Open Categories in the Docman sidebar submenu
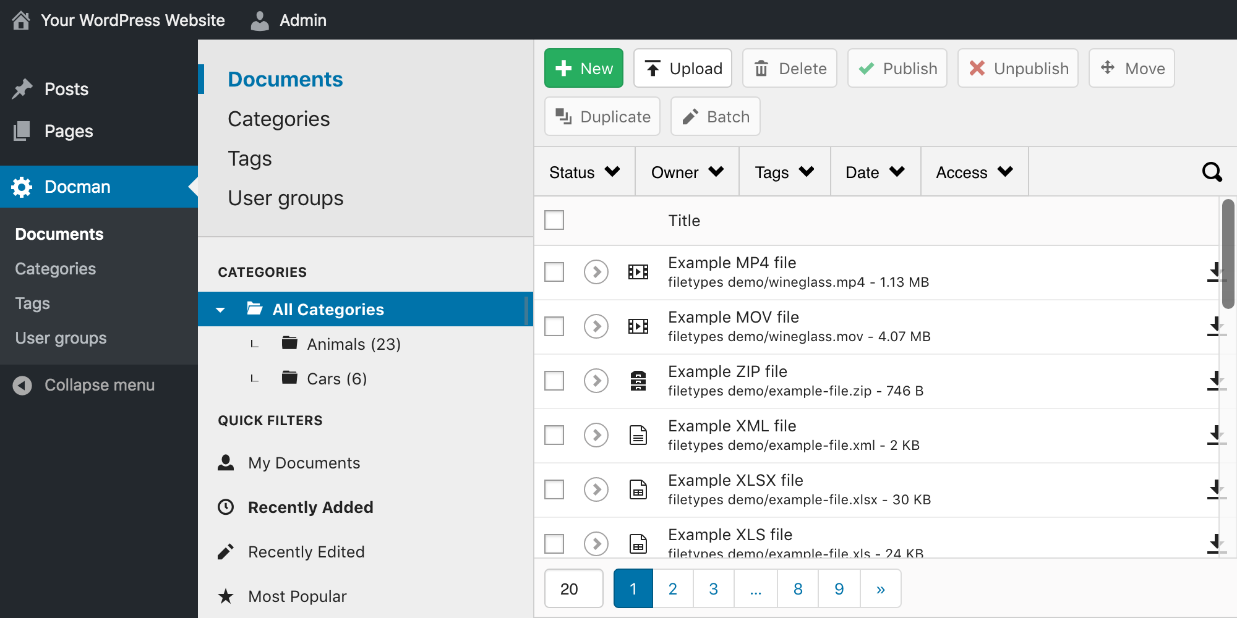The image size is (1237, 618). pyautogui.click(x=55, y=269)
